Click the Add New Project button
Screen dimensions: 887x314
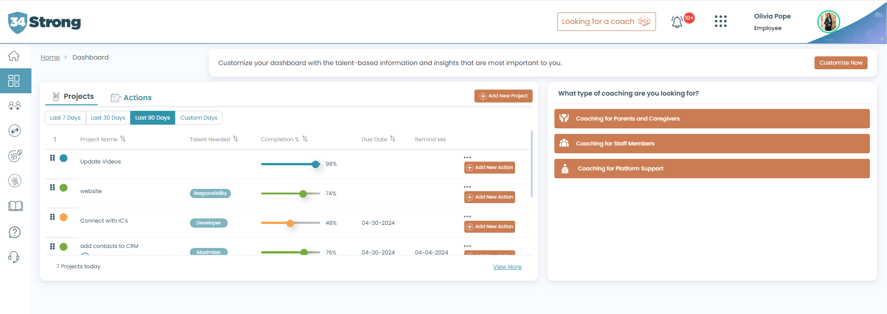point(503,96)
